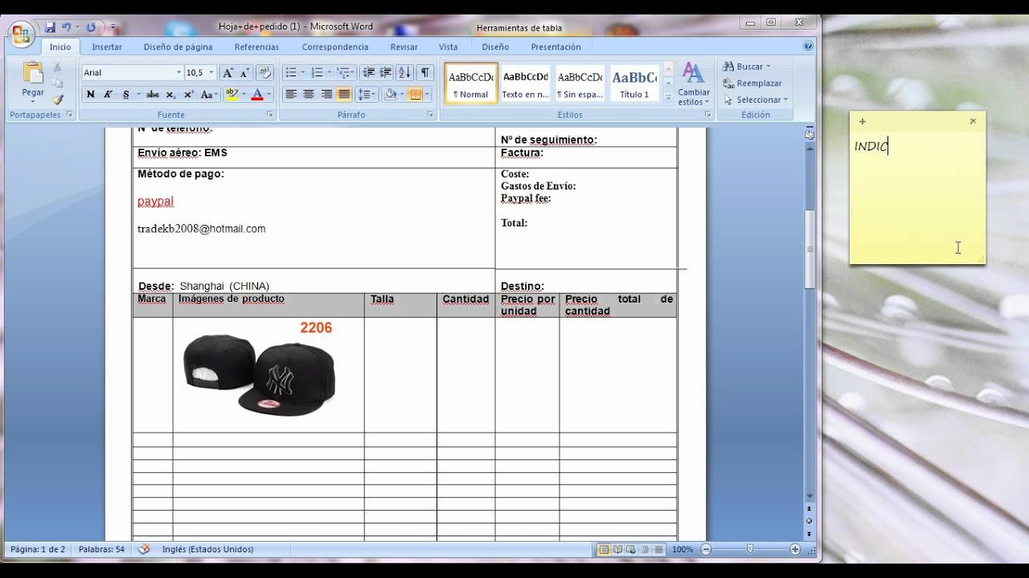Open the Customize Quick Access Toolbar arrow
The height and width of the screenshot is (578, 1029).
pos(113,26)
